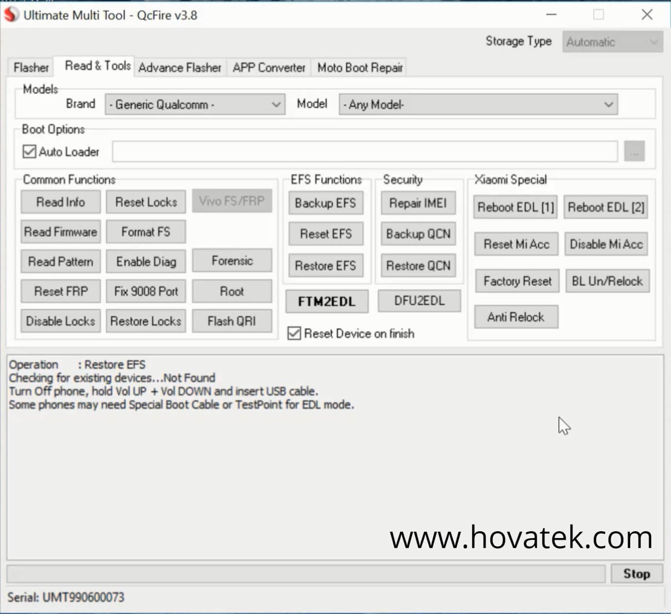
Task: Click the Fix 9008 Port button
Action: [146, 291]
